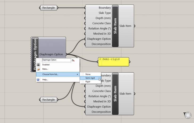Edit the Diaphragm Option name field

pos(57,60)
